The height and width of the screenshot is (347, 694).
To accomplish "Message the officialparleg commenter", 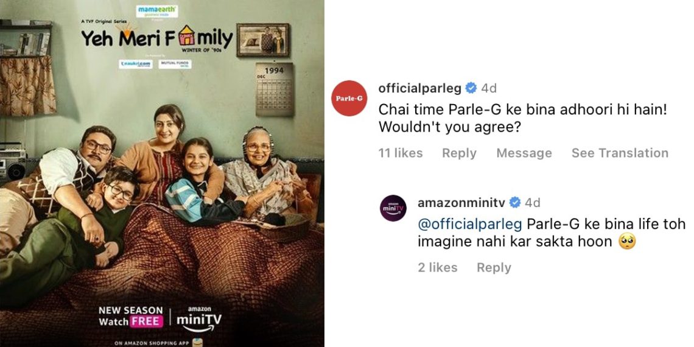I will click(524, 153).
